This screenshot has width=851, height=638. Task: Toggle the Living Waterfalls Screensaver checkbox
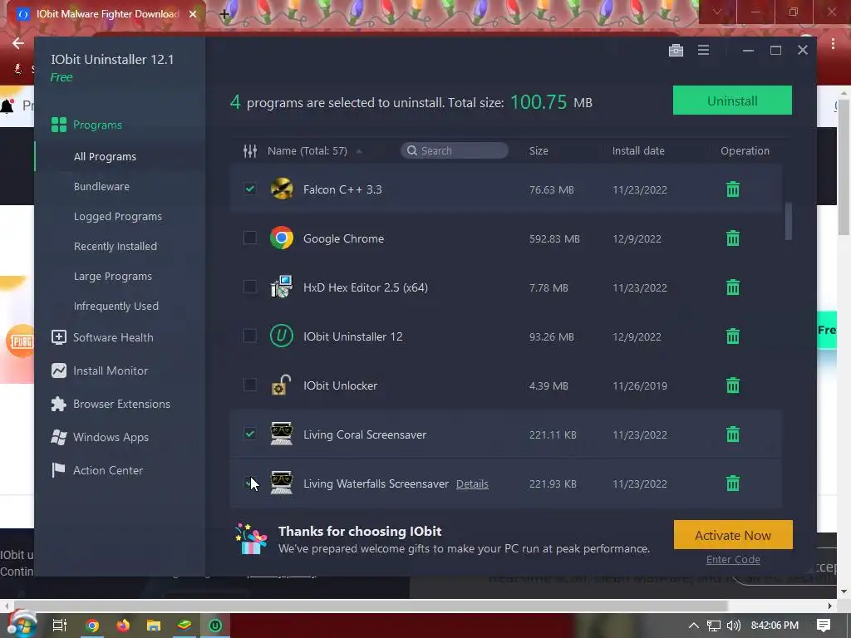point(249,483)
